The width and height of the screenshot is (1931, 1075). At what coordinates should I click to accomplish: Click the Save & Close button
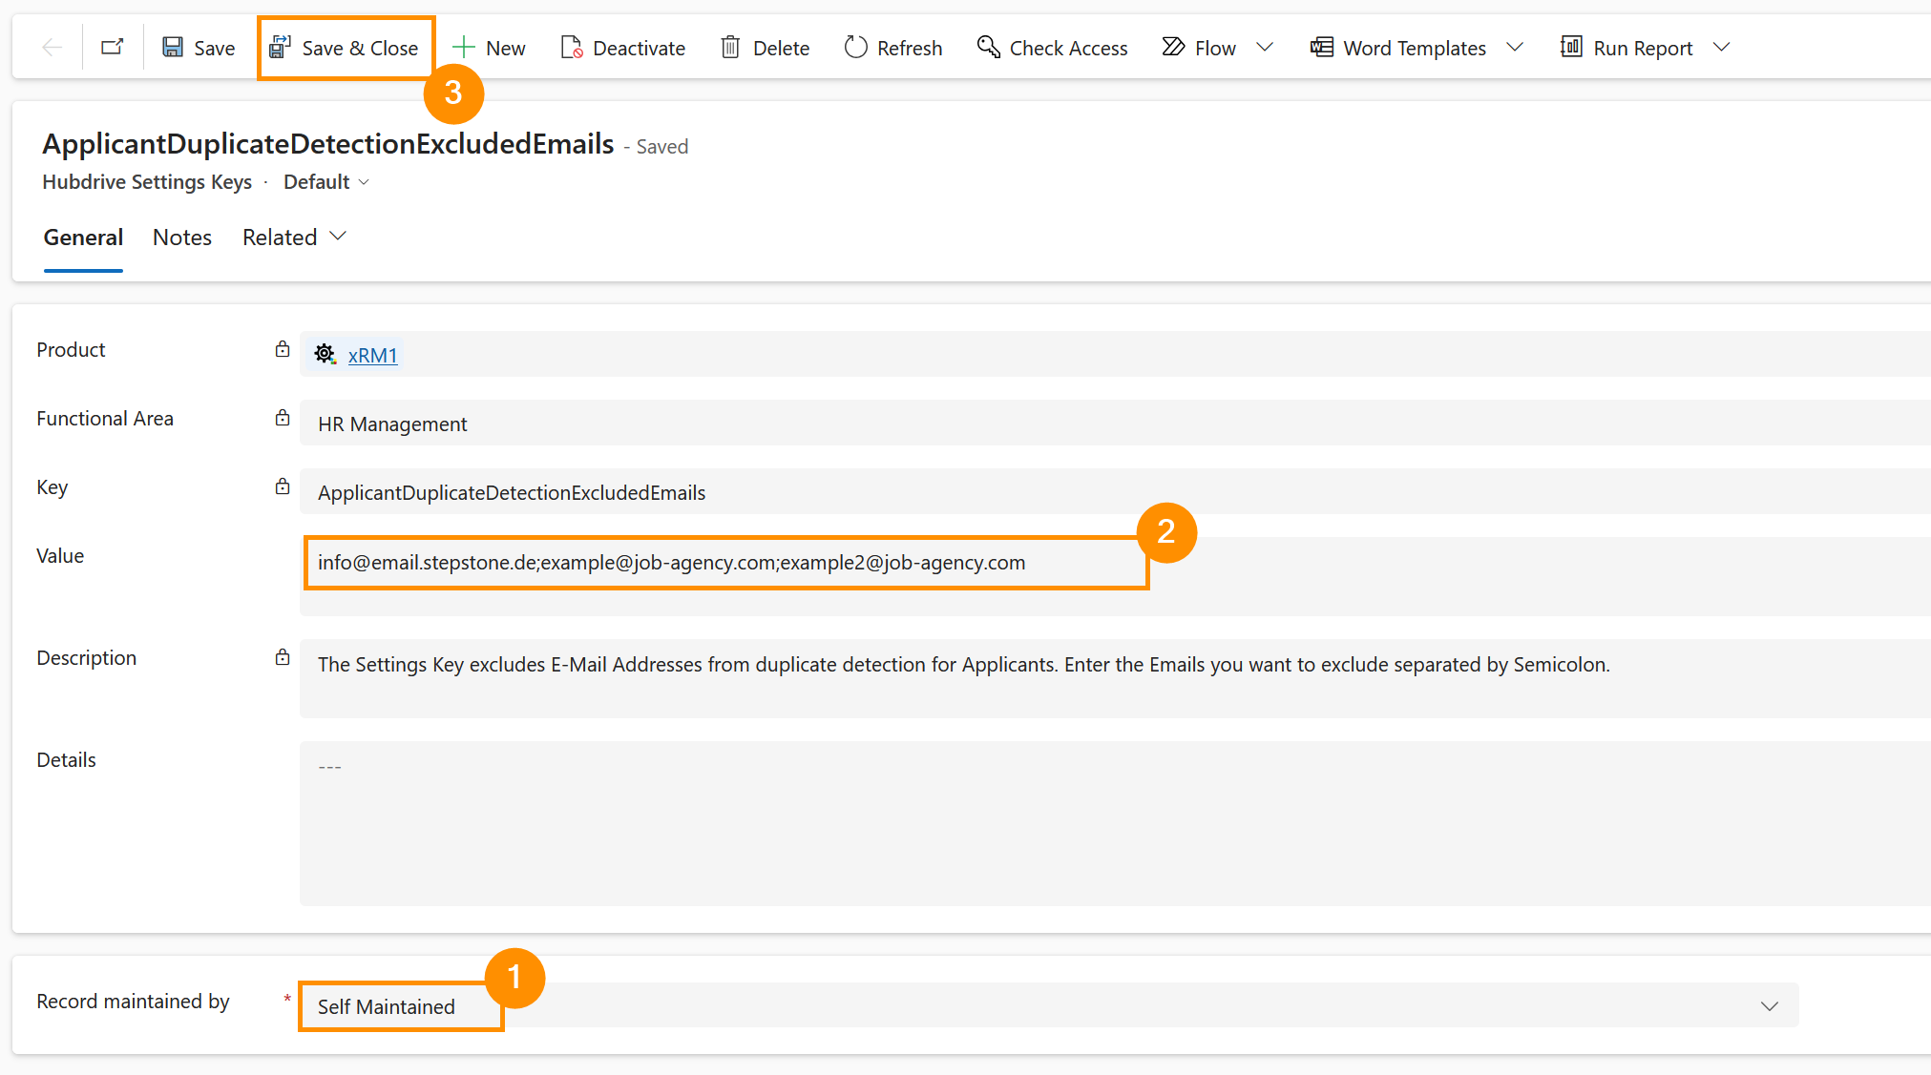(345, 48)
